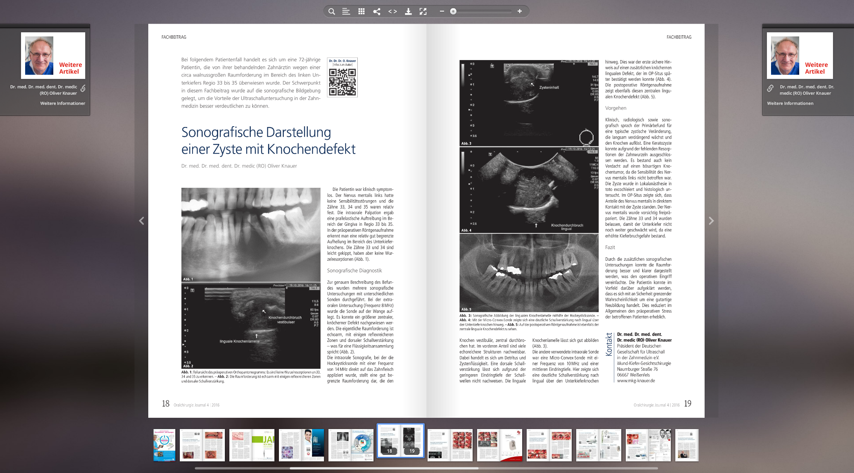
Task: Click the vertical Kontakt label
Action: (609, 345)
